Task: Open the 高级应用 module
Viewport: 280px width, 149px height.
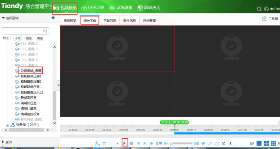Action: pyautogui.click(x=149, y=8)
